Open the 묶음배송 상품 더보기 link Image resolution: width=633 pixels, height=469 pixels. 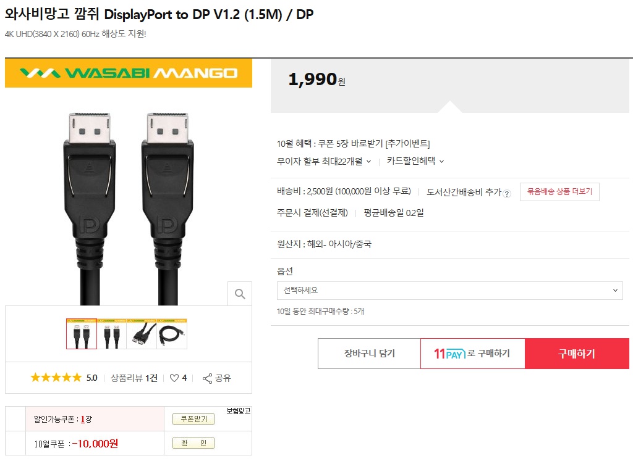tap(559, 192)
